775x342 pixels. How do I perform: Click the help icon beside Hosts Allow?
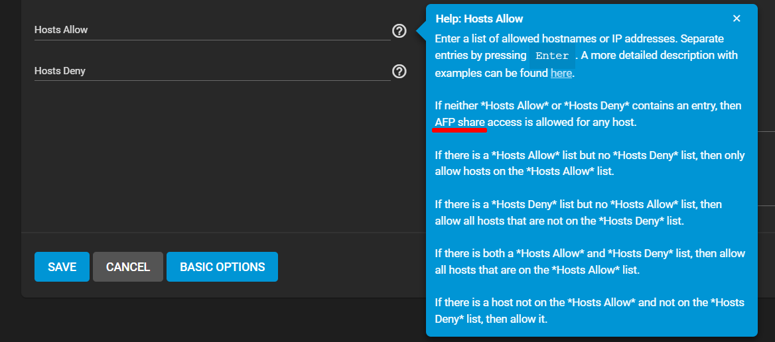[x=399, y=30]
